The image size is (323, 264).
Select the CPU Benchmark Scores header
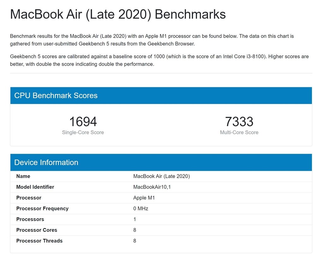[x=161, y=95]
